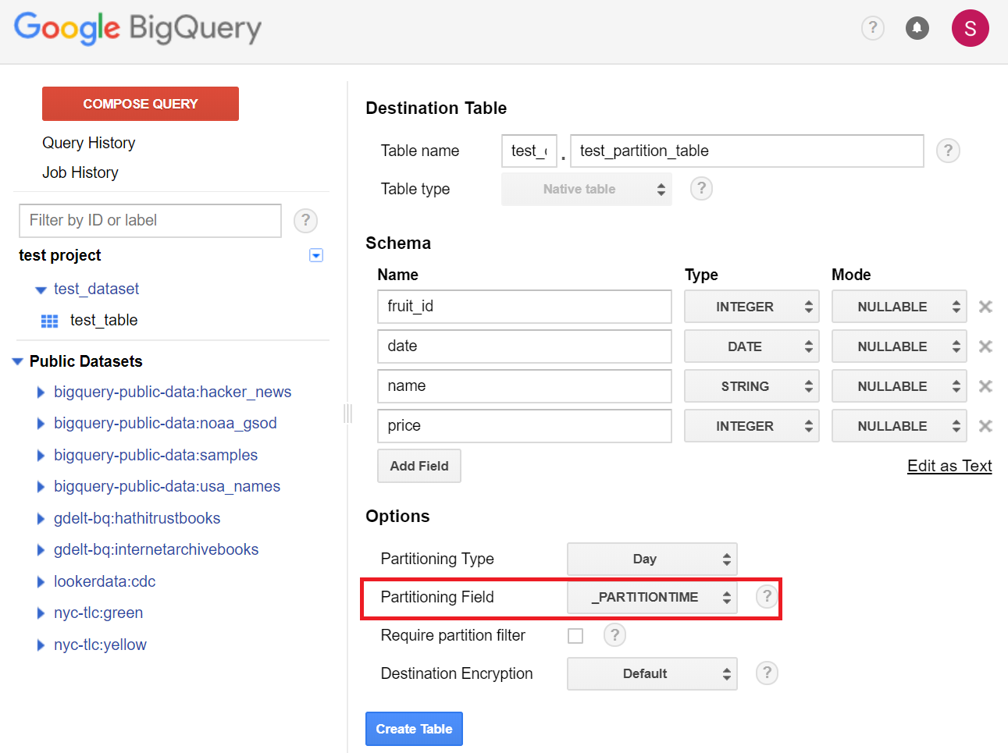This screenshot has width=1008, height=753.
Task: Expand gdelt-bq:internetarchivebooks arrow
Action: pos(41,550)
